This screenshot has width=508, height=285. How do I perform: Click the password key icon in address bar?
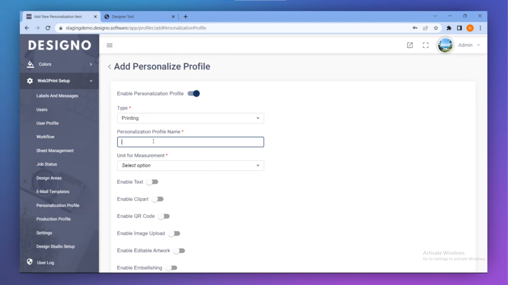(x=415, y=28)
